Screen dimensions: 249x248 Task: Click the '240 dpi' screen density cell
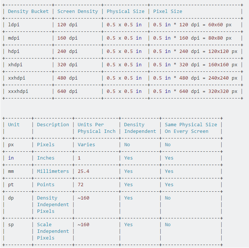pyautogui.click(x=67, y=51)
